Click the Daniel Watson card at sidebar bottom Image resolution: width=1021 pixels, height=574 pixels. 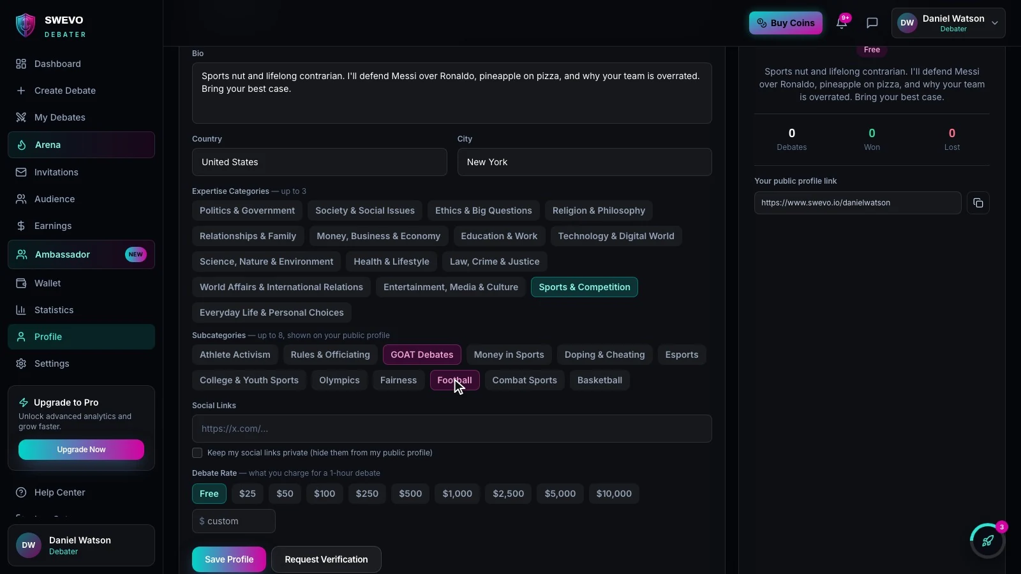tap(81, 545)
